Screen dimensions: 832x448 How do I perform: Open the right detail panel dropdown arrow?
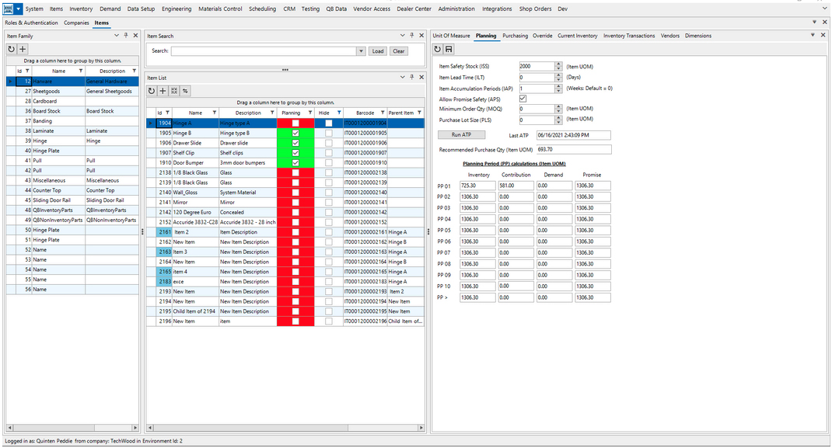pyautogui.click(x=813, y=35)
